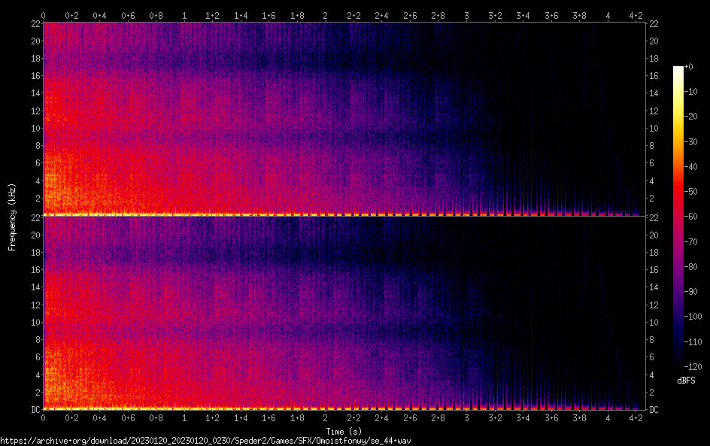Click the center of the upper channel spectrogram
This screenshot has width=710, height=446.
(x=344, y=119)
